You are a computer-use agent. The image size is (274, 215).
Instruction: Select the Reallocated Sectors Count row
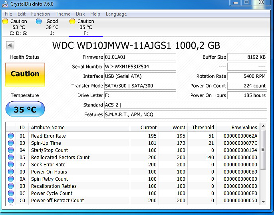[x=133, y=157]
